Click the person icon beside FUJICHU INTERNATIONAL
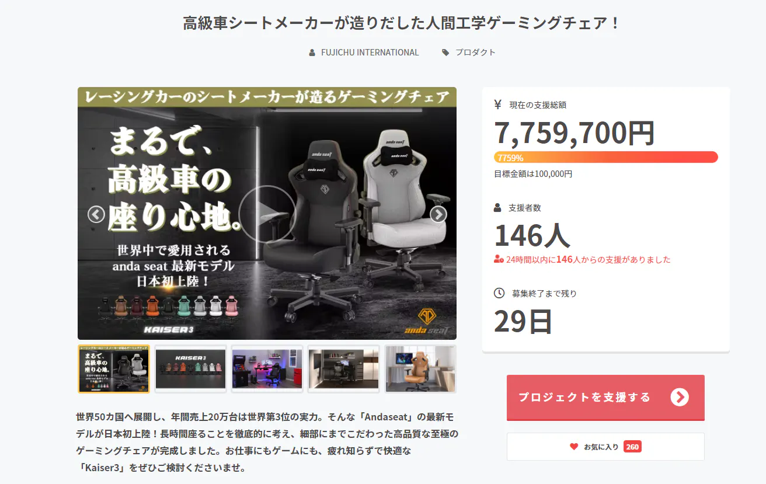The image size is (766, 484). pos(312,53)
